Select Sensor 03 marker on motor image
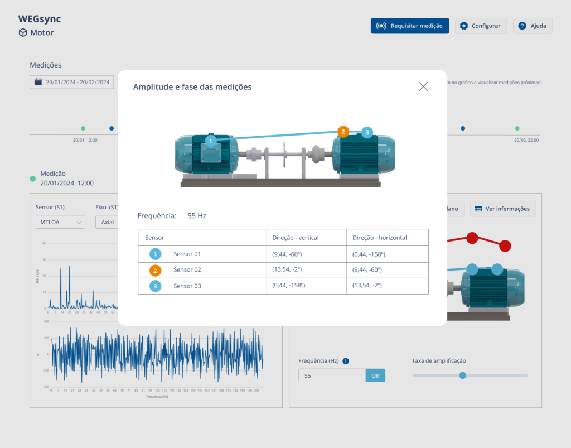Viewport: 571px width, 448px height. [x=366, y=133]
